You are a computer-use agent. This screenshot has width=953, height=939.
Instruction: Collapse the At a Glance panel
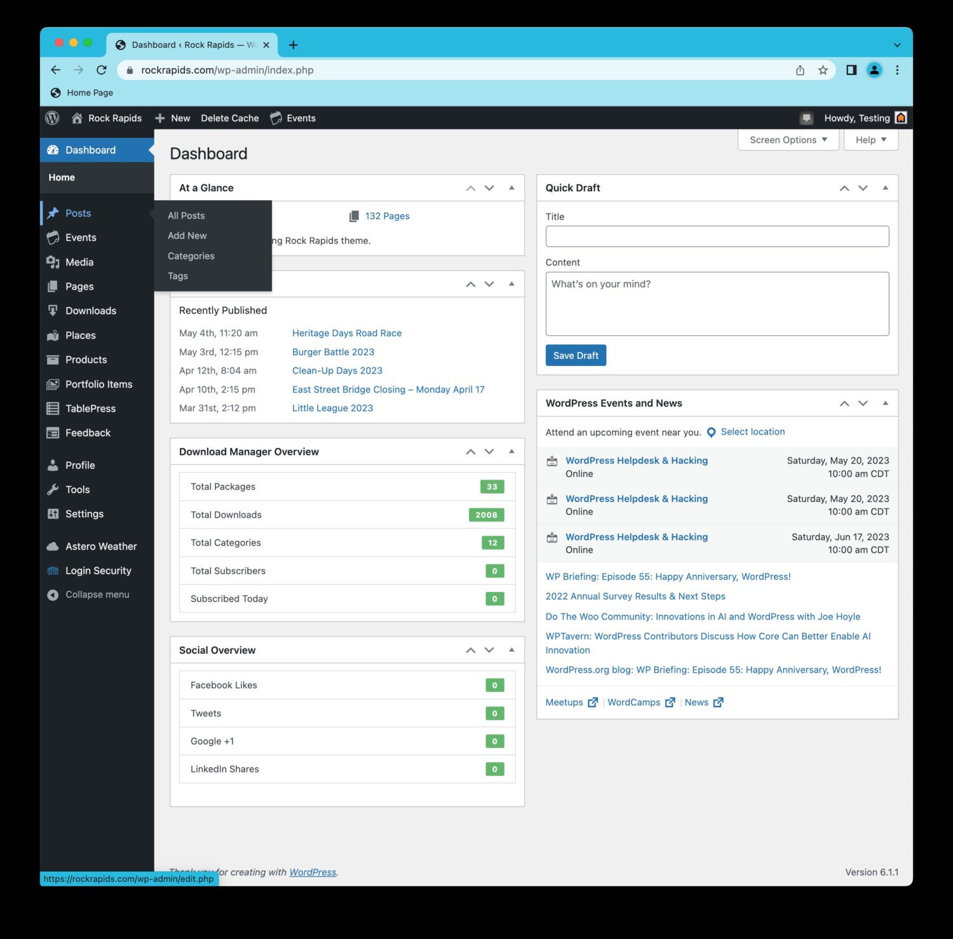(x=511, y=187)
